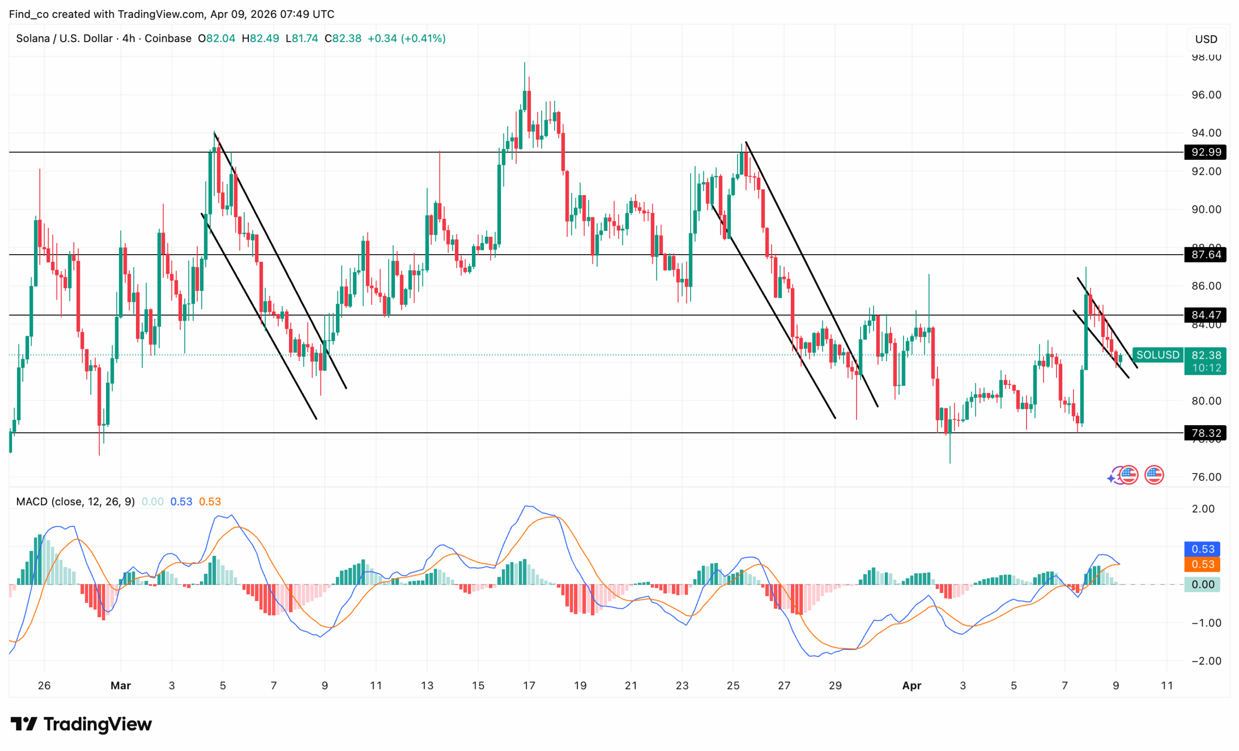Viewport: 1239px width, 751px height.
Task: Click the 76.00 price scale label
Action: pos(1206,477)
